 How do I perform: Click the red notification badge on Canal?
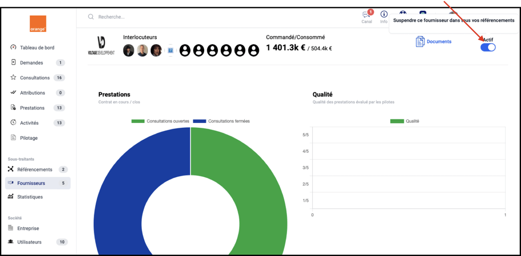(x=371, y=12)
